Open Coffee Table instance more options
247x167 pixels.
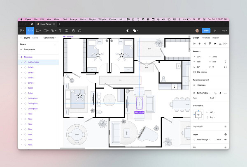[x=226, y=93]
